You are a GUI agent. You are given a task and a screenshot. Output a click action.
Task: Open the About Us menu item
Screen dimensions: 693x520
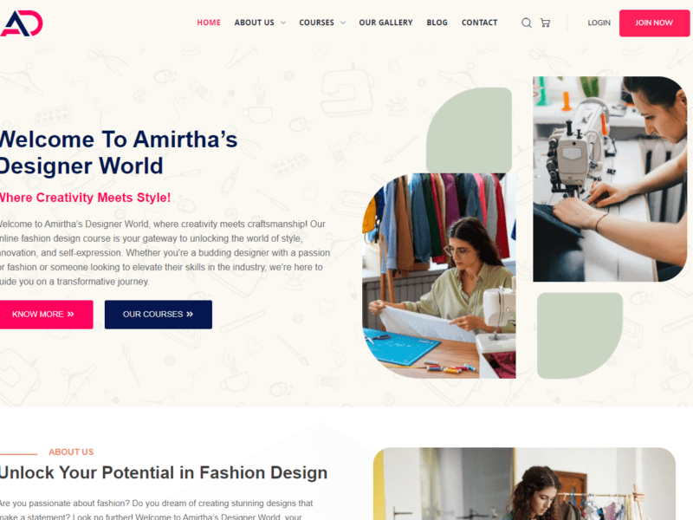(254, 23)
